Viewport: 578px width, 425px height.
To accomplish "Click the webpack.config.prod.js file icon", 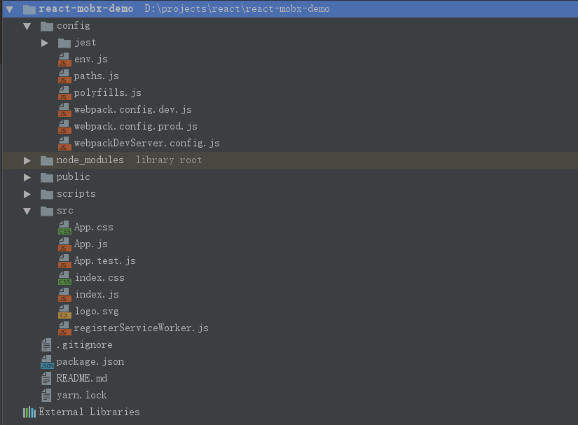I will [64, 127].
